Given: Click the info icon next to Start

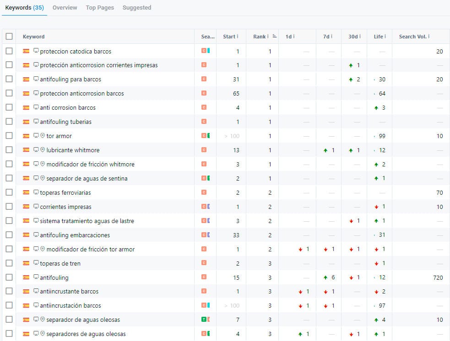Looking at the screenshot, I should (237, 37).
